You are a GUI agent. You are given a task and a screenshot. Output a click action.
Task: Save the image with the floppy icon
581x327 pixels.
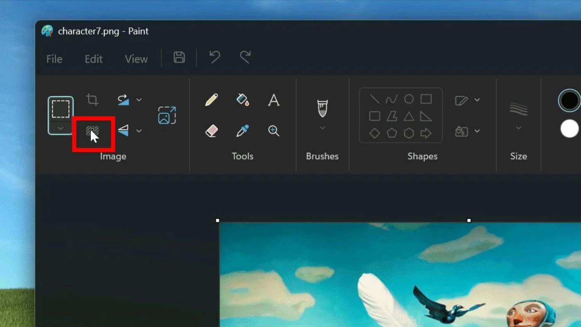(179, 57)
